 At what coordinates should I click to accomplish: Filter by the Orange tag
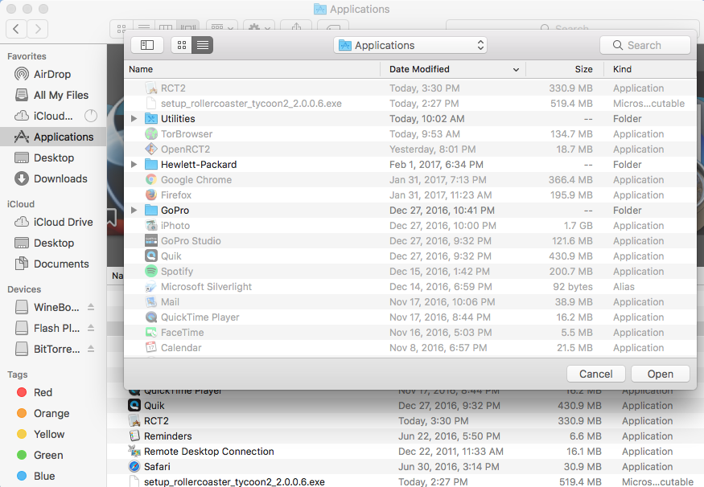(53, 413)
